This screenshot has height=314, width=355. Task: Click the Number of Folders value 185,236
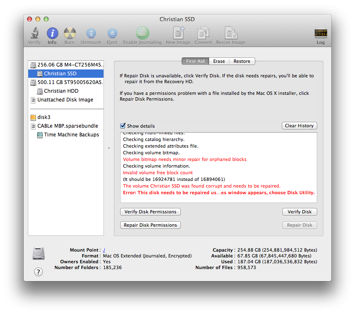[112, 267]
